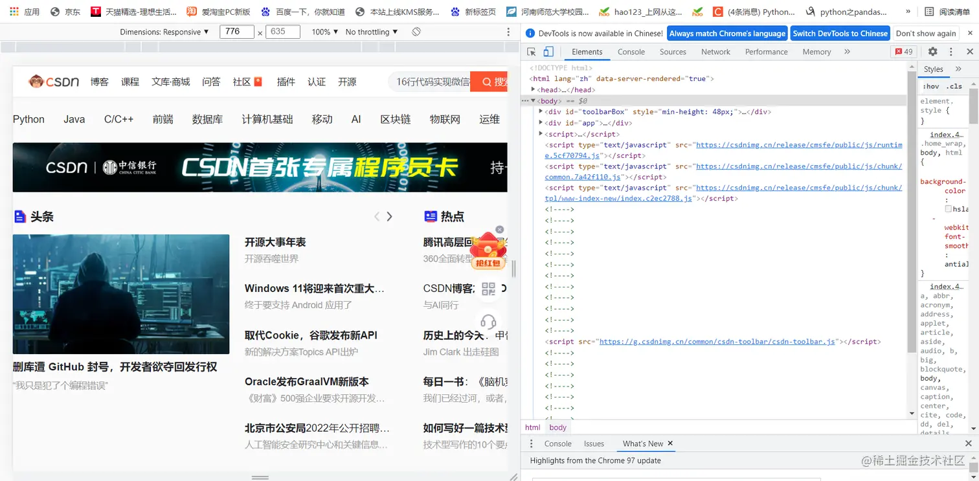Viewport: 979px width, 481px height.
Task: Open the 阅读清单 reading list
Action: coord(947,12)
